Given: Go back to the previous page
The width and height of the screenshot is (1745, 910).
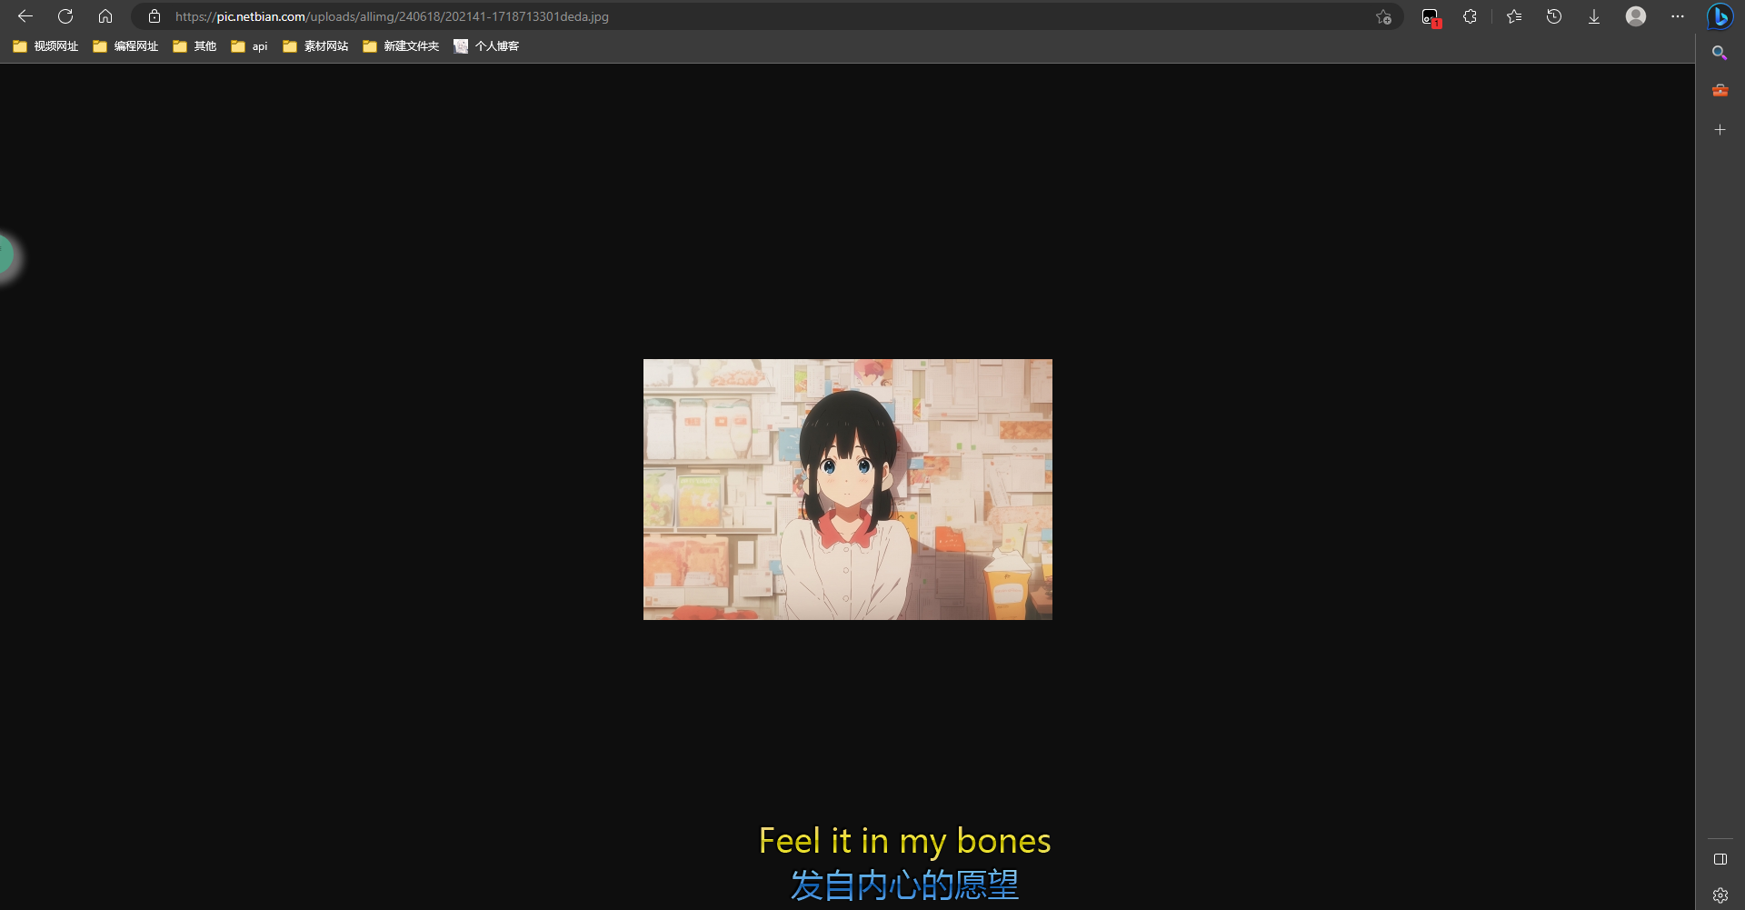Looking at the screenshot, I should [x=25, y=16].
